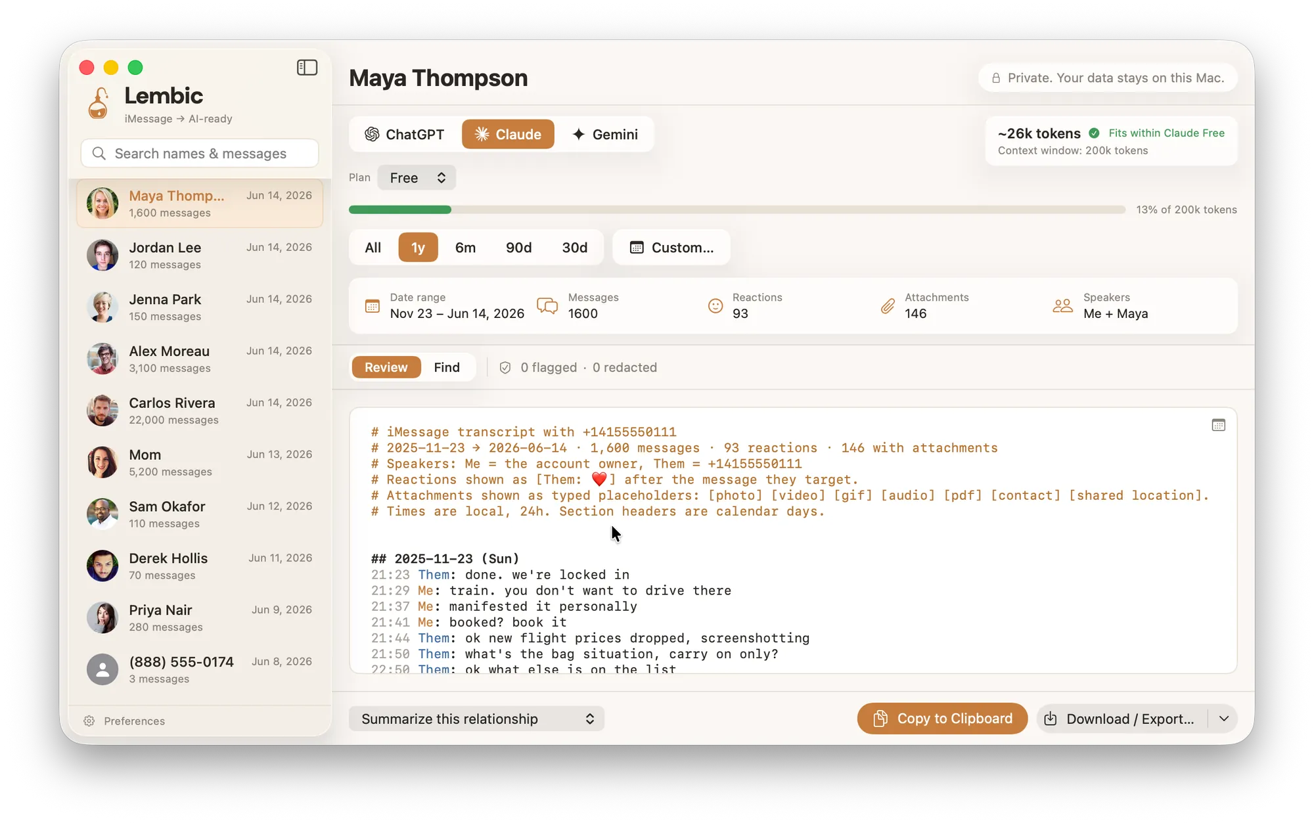Select the All time range

click(373, 248)
